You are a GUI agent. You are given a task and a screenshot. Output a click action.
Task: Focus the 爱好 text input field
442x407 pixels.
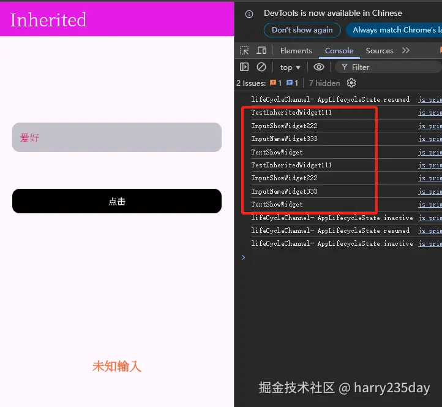(x=117, y=137)
